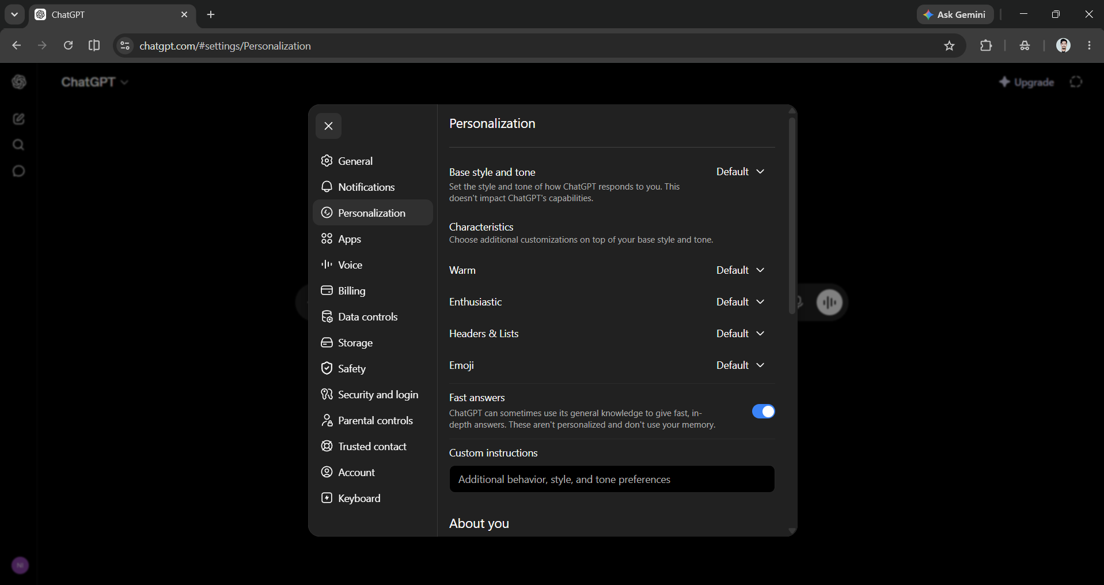Image resolution: width=1104 pixels, height=585 pixels.
Task: Click the Security and login key icon
Action: [327, 394]
